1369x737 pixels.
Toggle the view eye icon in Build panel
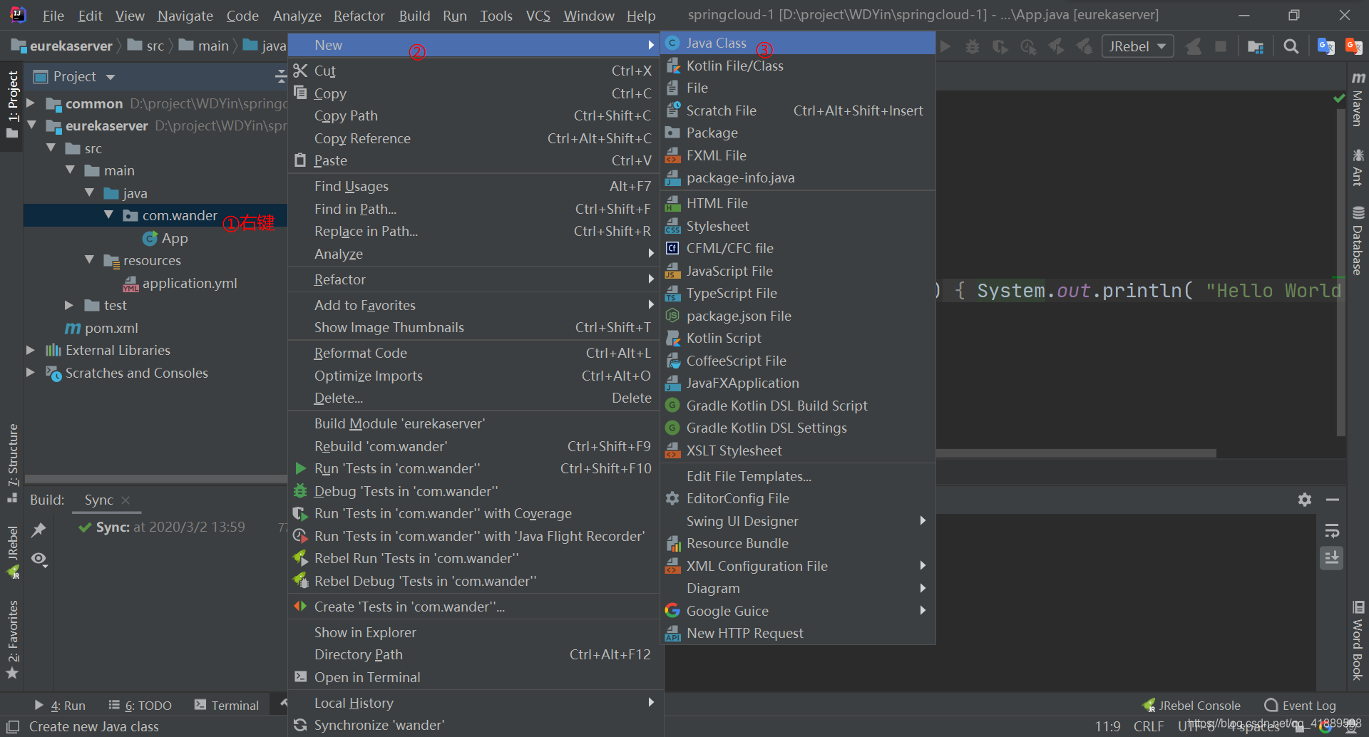pyautogui.click(x=39, y=560)
